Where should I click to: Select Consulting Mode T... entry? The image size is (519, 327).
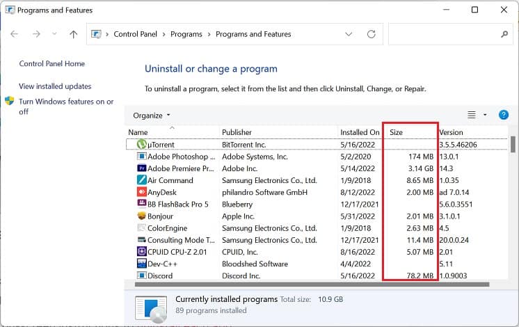181,240
